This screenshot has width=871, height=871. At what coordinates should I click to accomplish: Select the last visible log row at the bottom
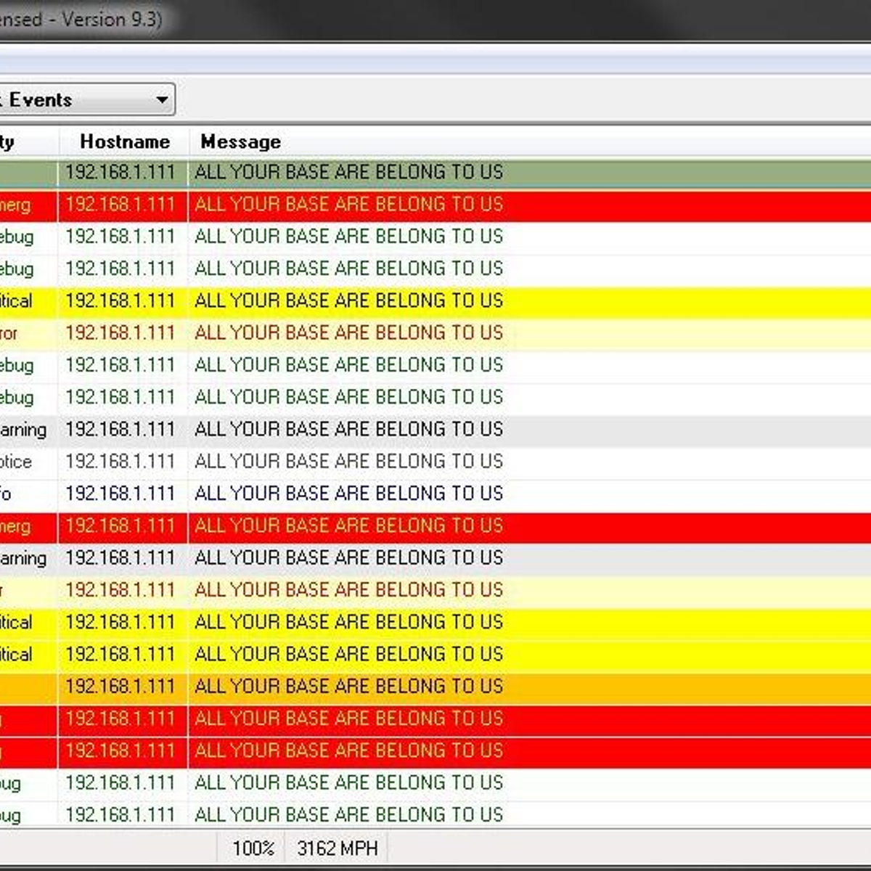(x=348, y=814)
